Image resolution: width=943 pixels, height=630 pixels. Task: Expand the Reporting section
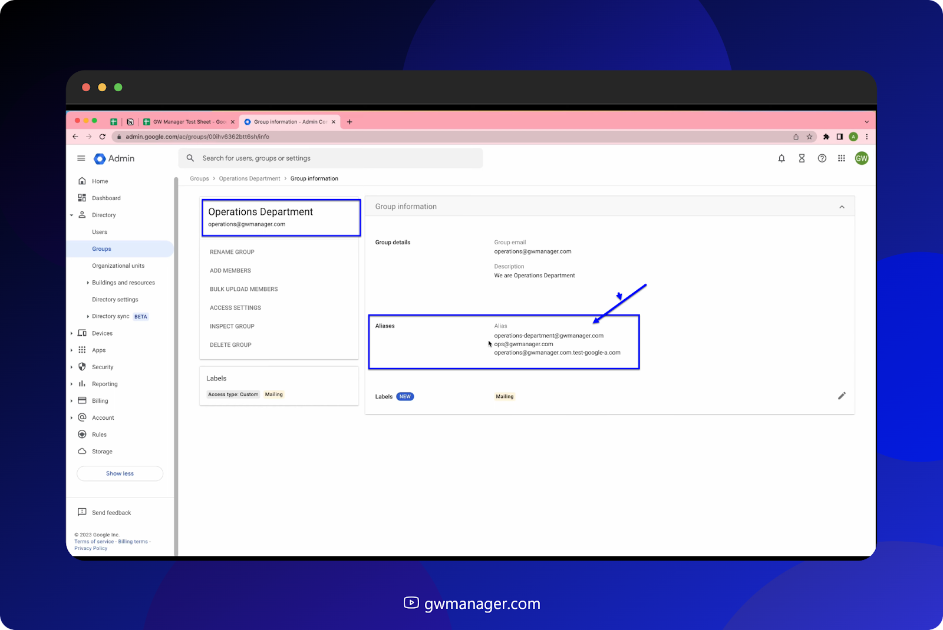click(72, 384)
